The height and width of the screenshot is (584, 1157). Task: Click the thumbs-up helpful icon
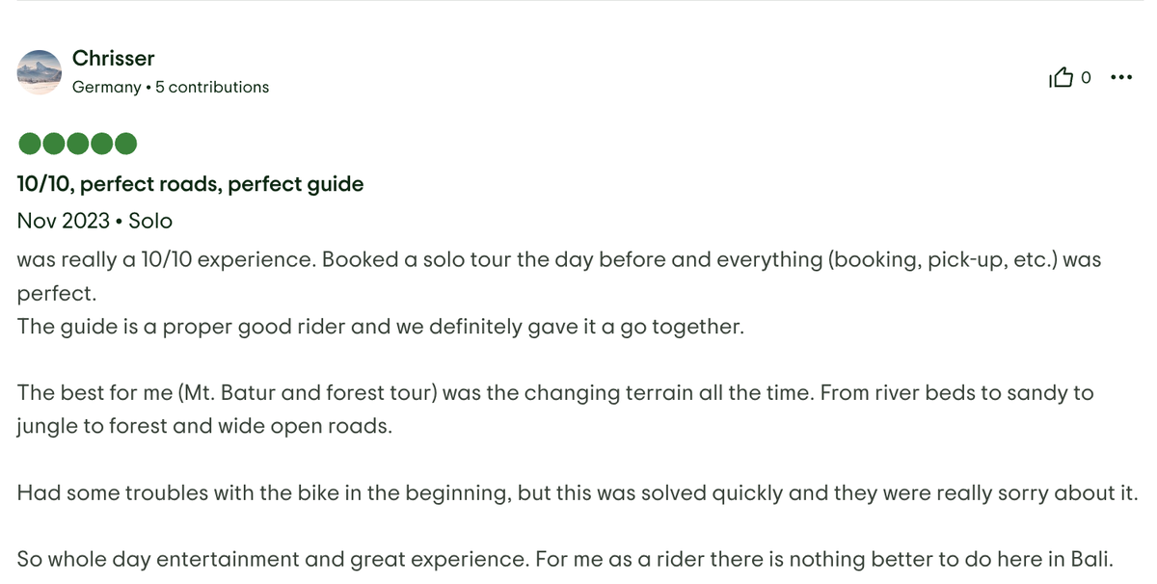click(1060, 78)
